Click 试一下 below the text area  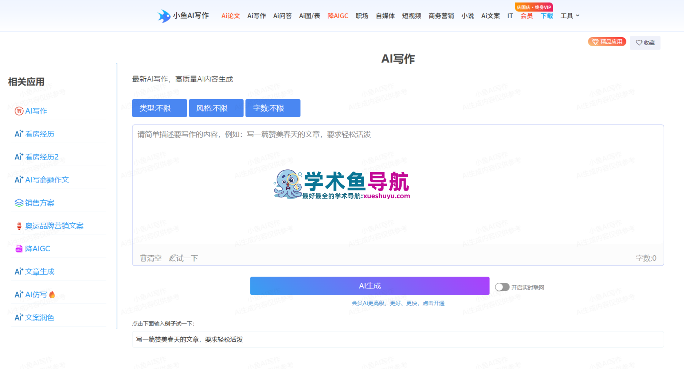184,258
